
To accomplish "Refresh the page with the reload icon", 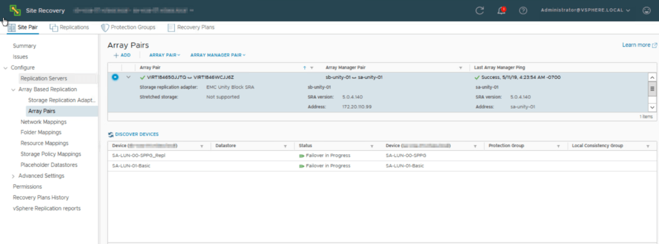I will click(479, 10).
